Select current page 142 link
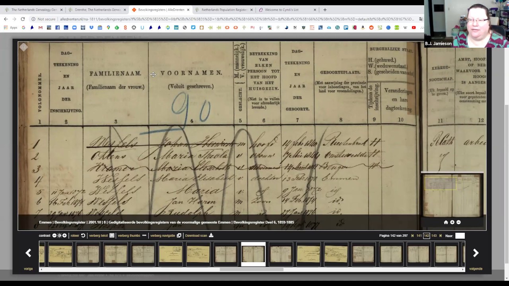This screenshot has height=286, width=509. pos(426,236)
